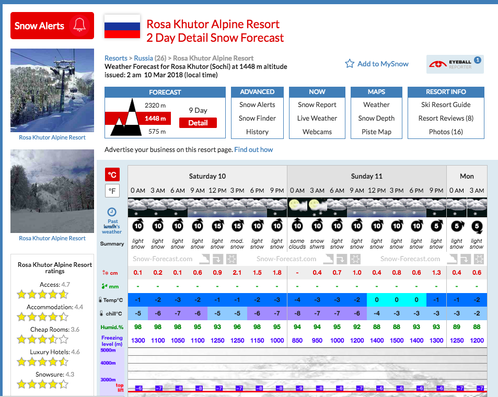Switch to the 9 Day forecast
The height and width of the screenshot is (397, 498).
[198, 110]
